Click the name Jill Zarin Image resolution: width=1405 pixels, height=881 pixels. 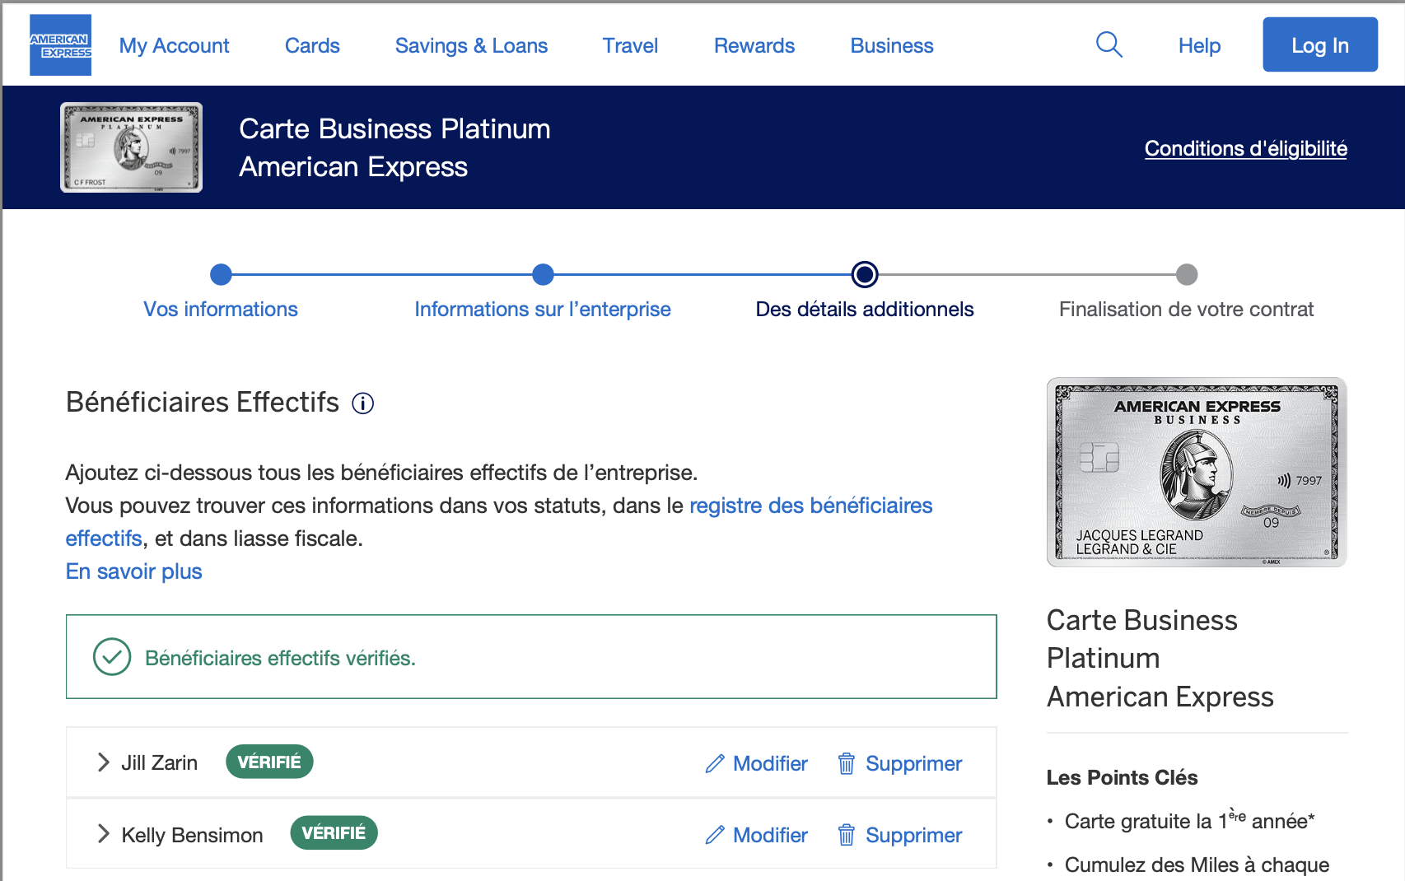coord(160,763)
